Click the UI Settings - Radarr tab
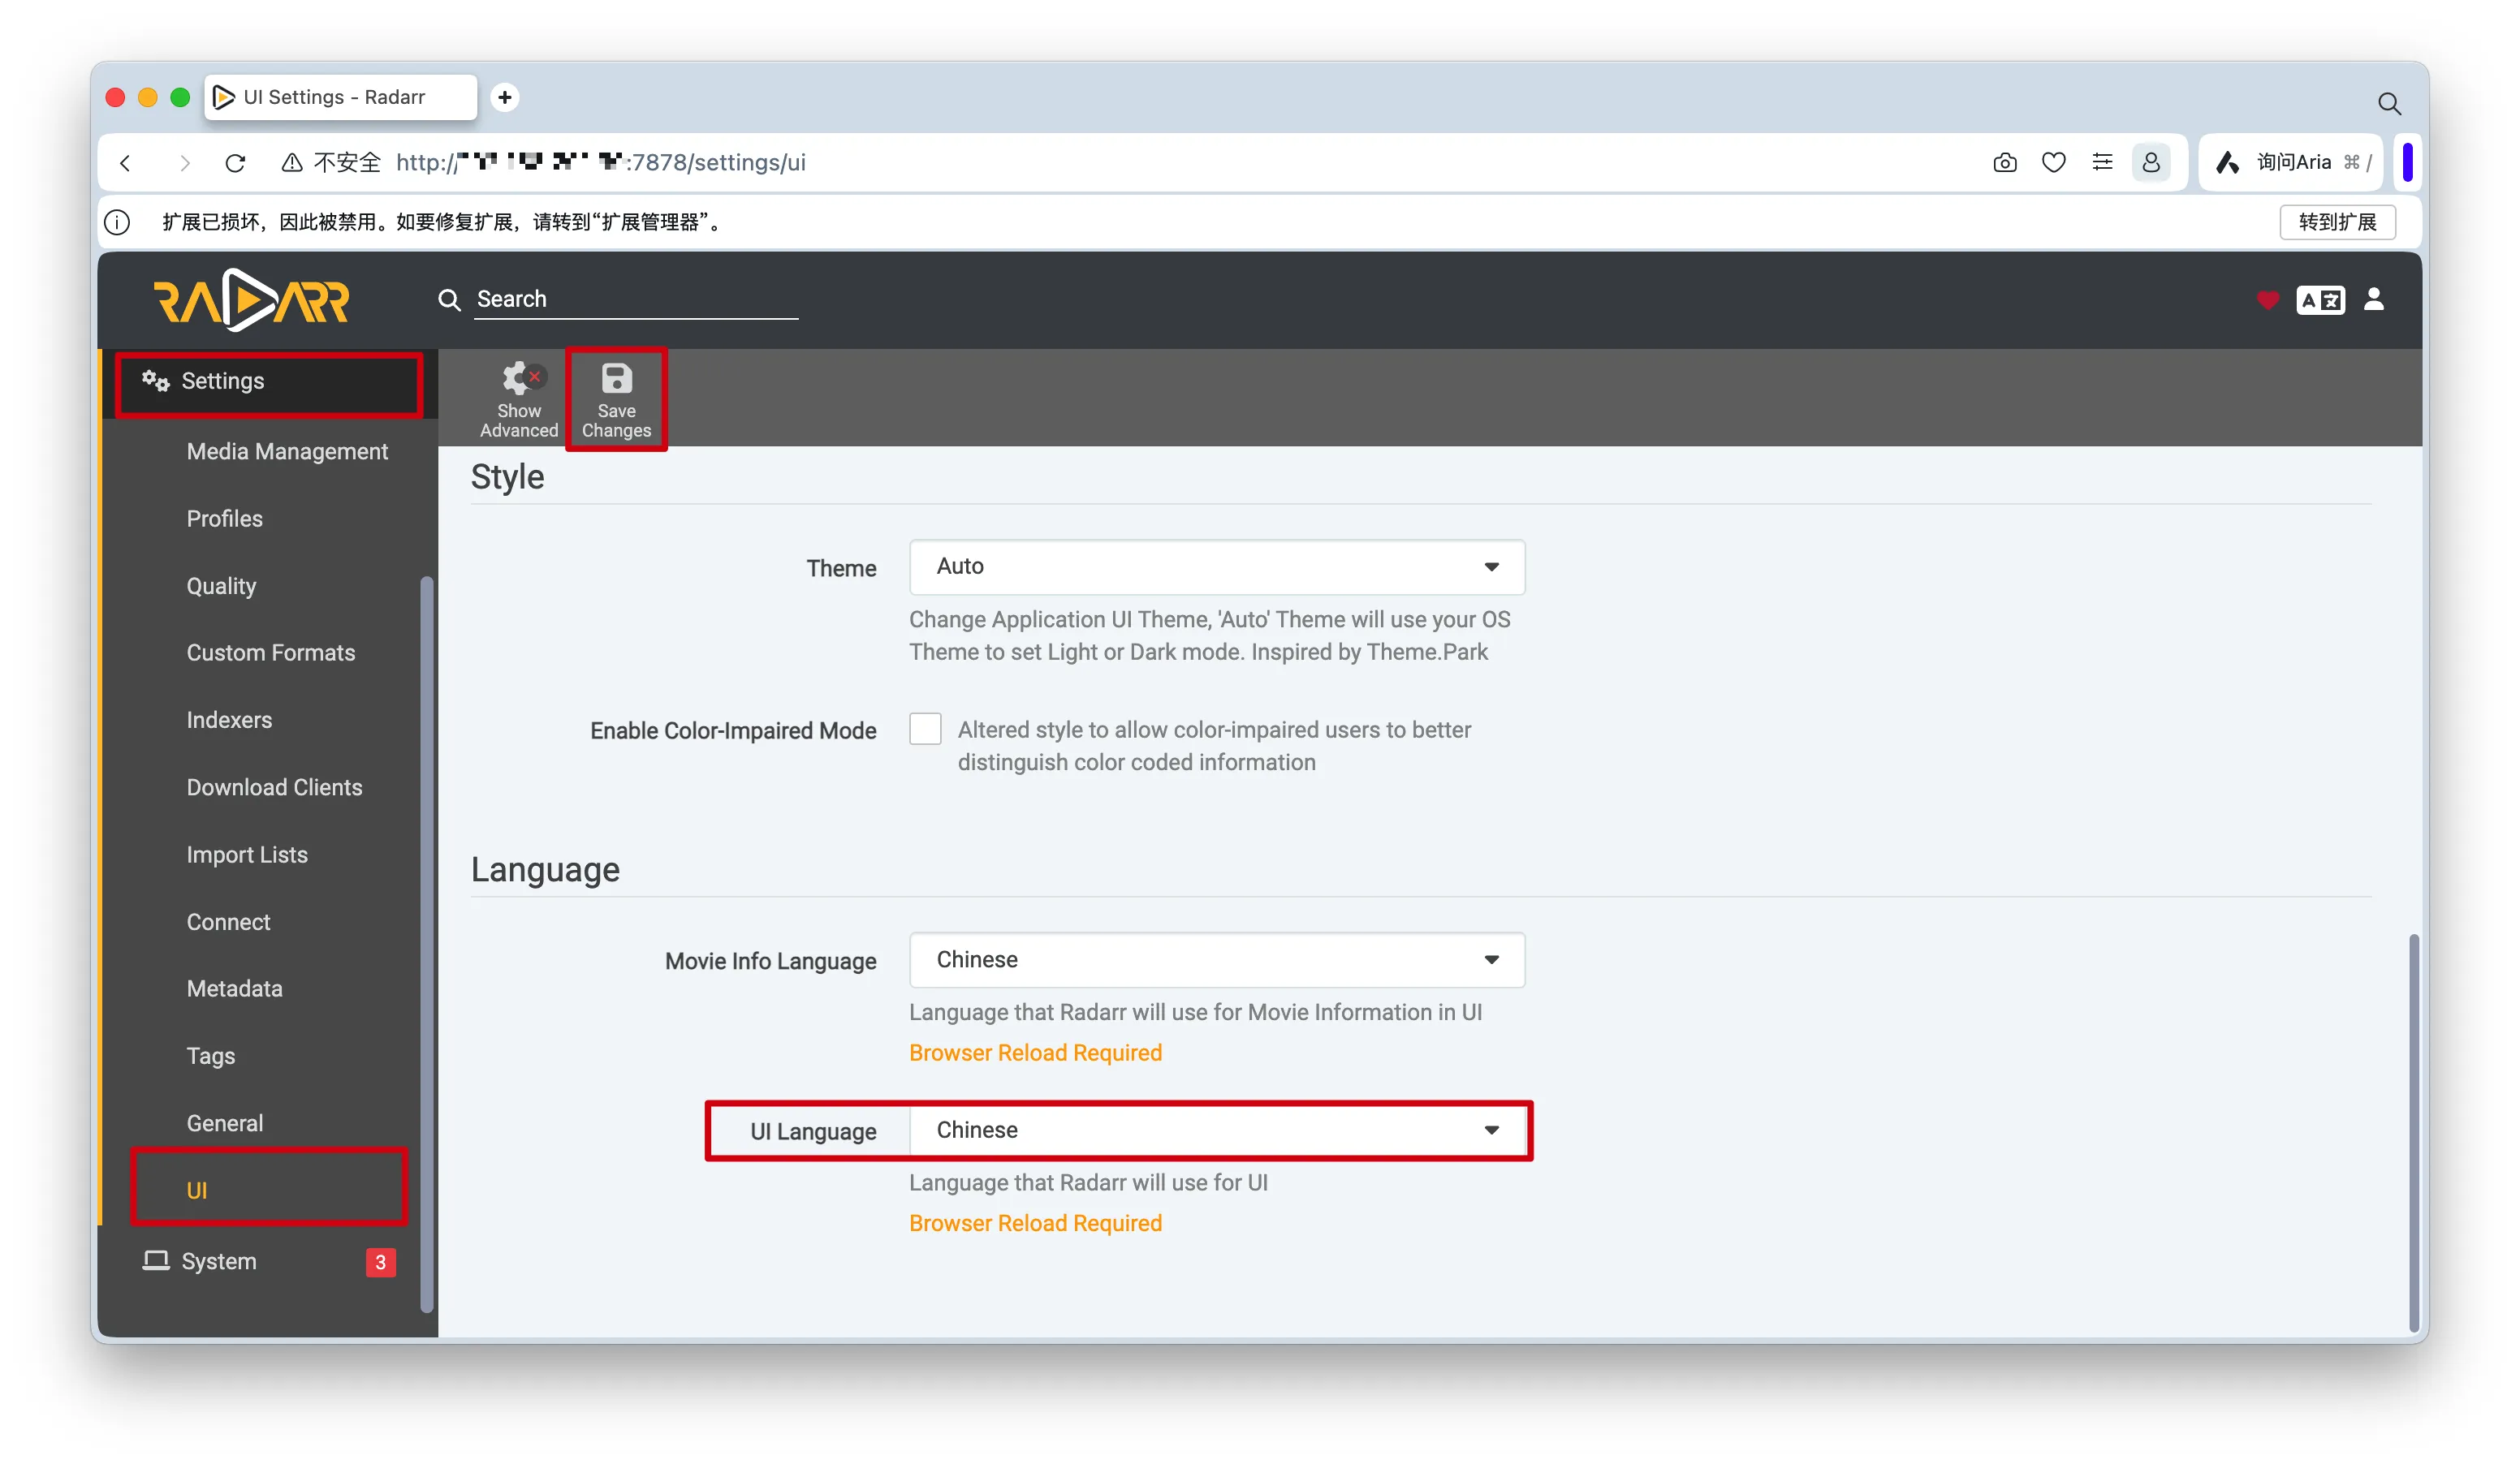The image size is (2520, 1464). coord(340,97)
